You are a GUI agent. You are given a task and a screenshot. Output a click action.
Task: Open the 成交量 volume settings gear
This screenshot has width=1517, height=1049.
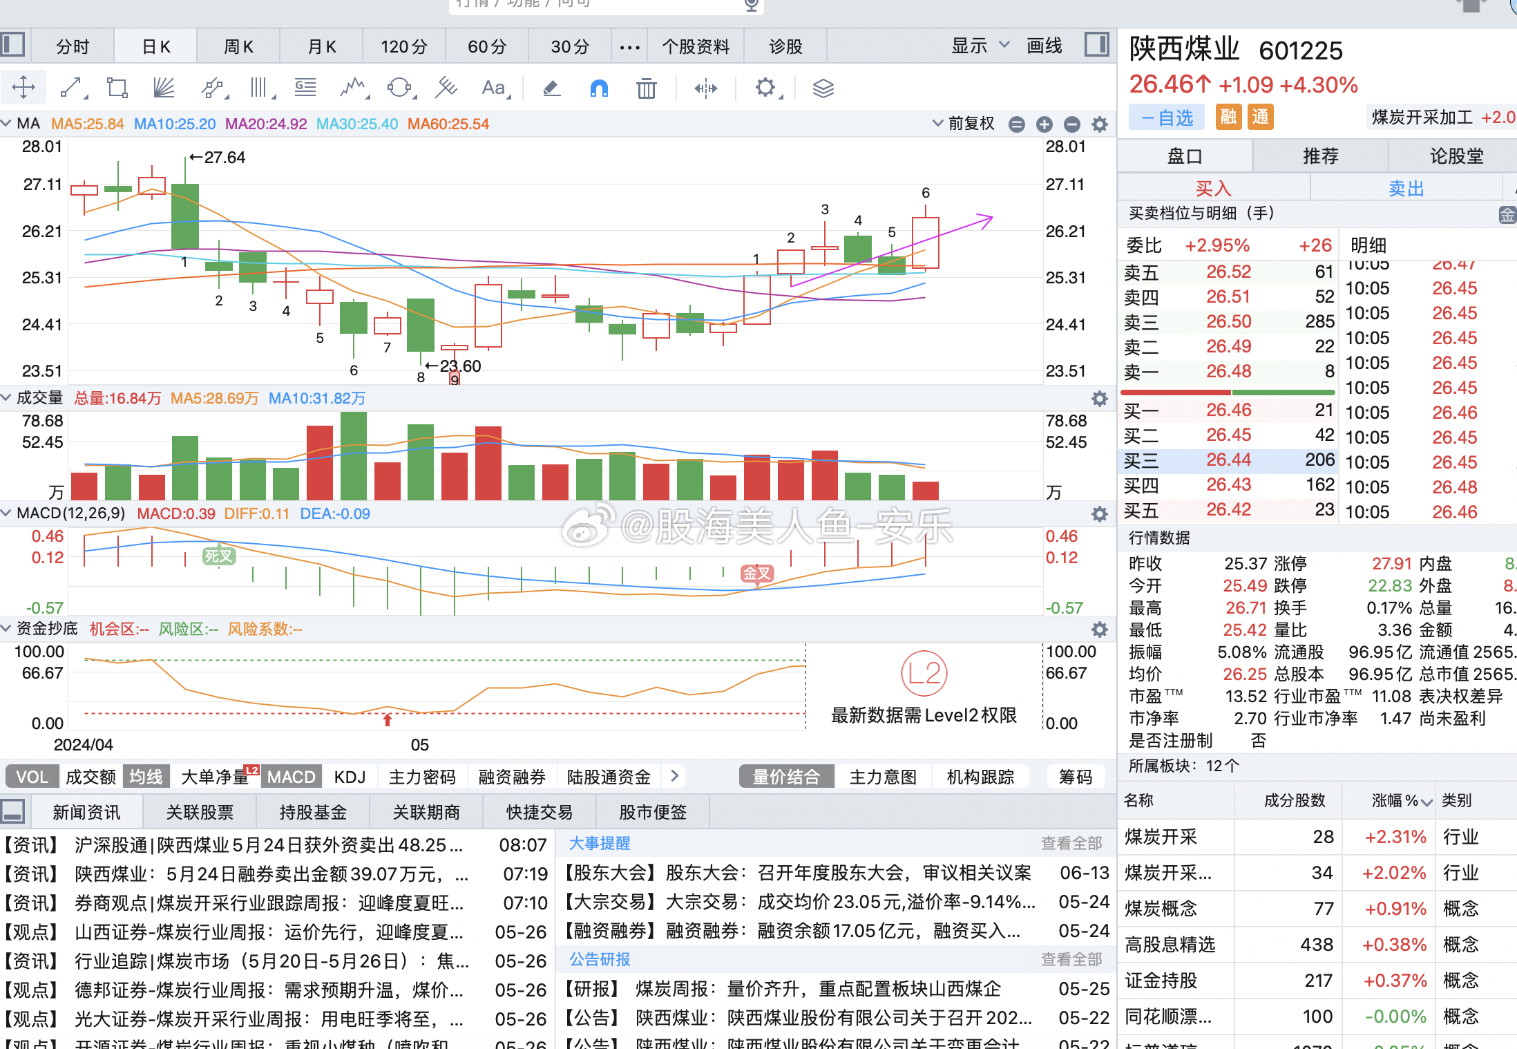pos(1099,398)
